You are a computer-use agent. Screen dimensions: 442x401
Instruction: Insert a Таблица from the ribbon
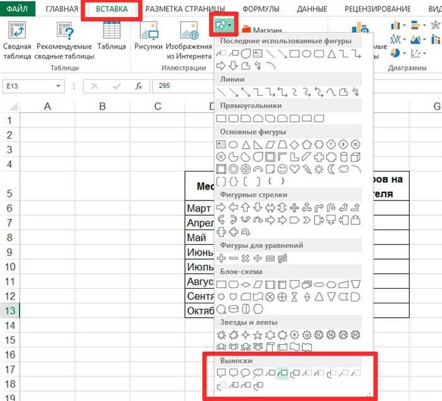point(112,35)
